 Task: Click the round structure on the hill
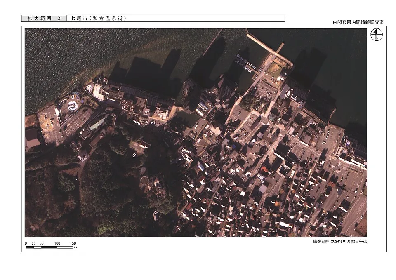(x=145, y=181)
